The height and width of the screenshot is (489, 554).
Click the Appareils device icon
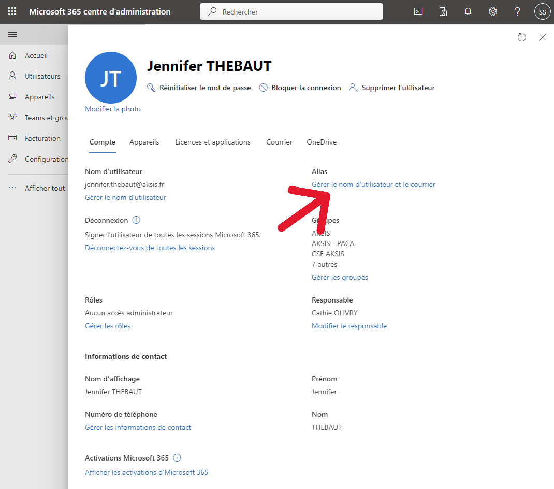(12, 96)
